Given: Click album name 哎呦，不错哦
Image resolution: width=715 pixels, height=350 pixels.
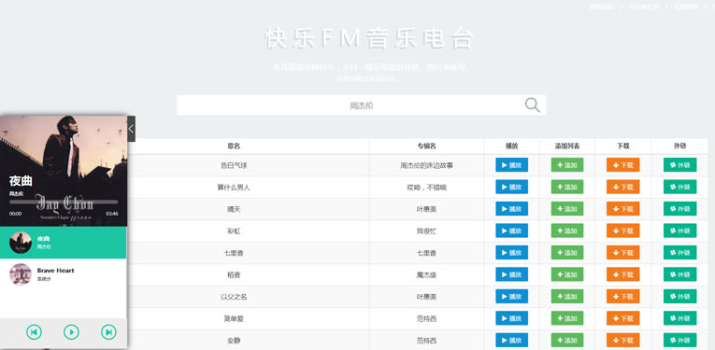Looking at the screenshot, I should (427, 188).
